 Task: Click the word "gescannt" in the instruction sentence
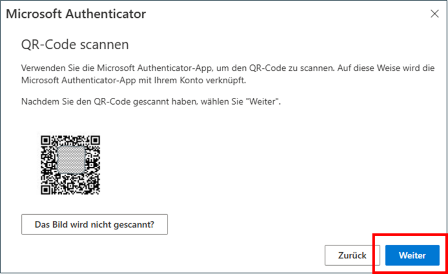[x=151, y=102]
